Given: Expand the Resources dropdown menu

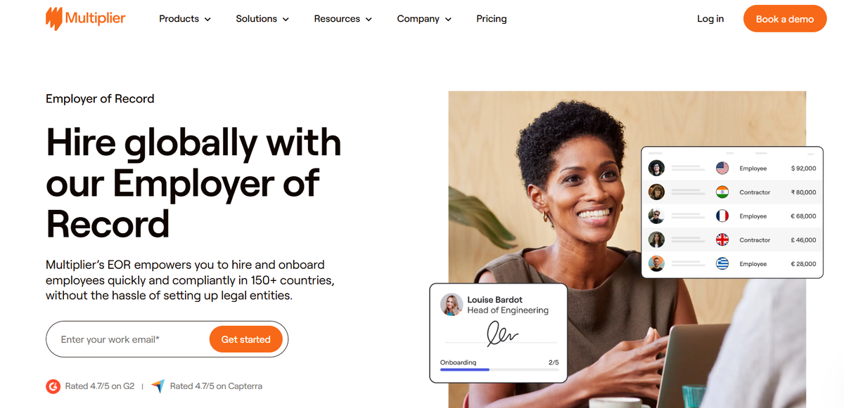Looking at the screenshot, I should [x=343, y=19].
